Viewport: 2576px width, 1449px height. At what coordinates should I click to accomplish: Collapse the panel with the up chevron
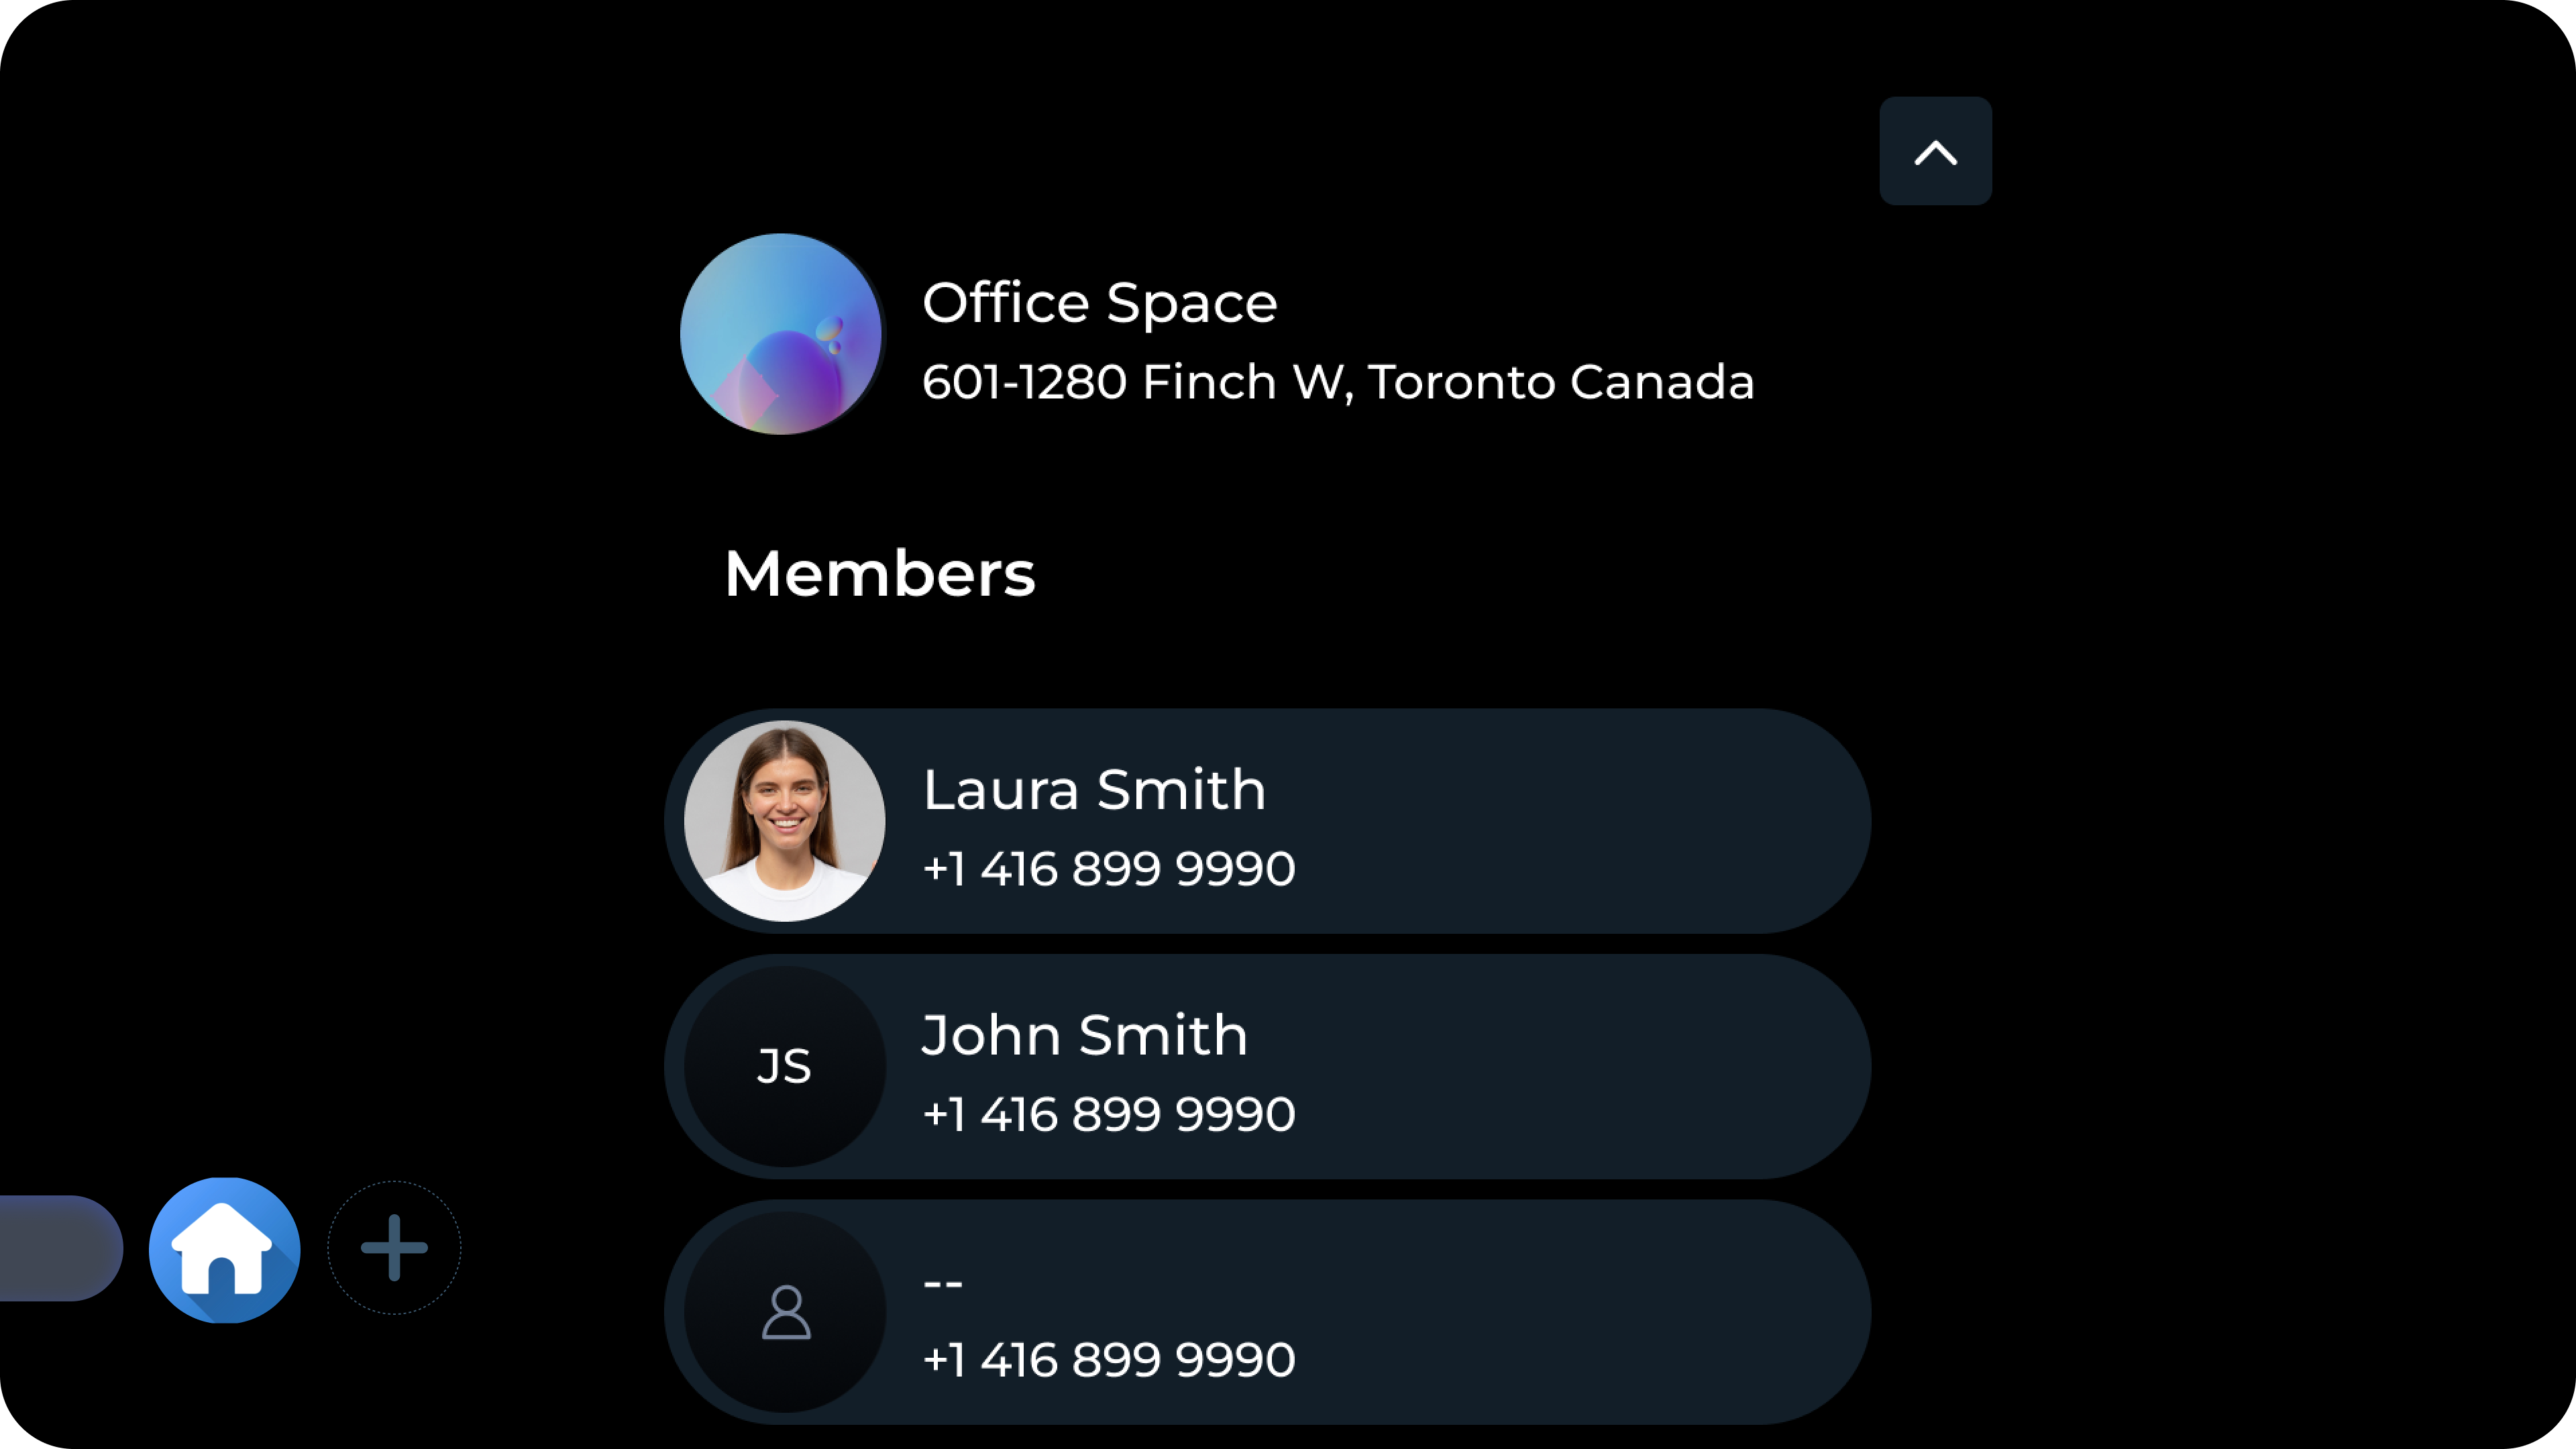[1935, 151]
